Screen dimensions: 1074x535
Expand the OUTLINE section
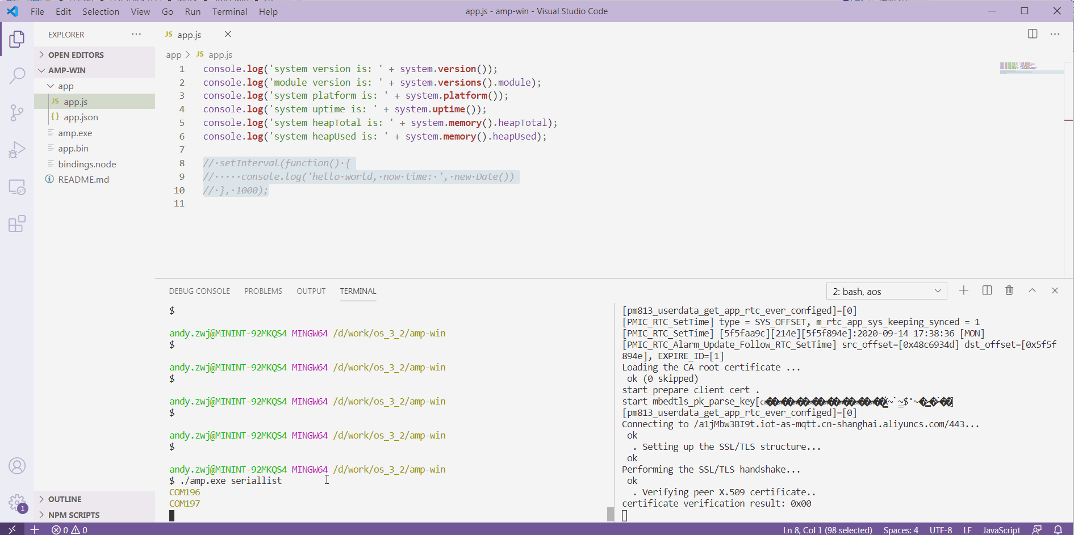coord(94,499)
